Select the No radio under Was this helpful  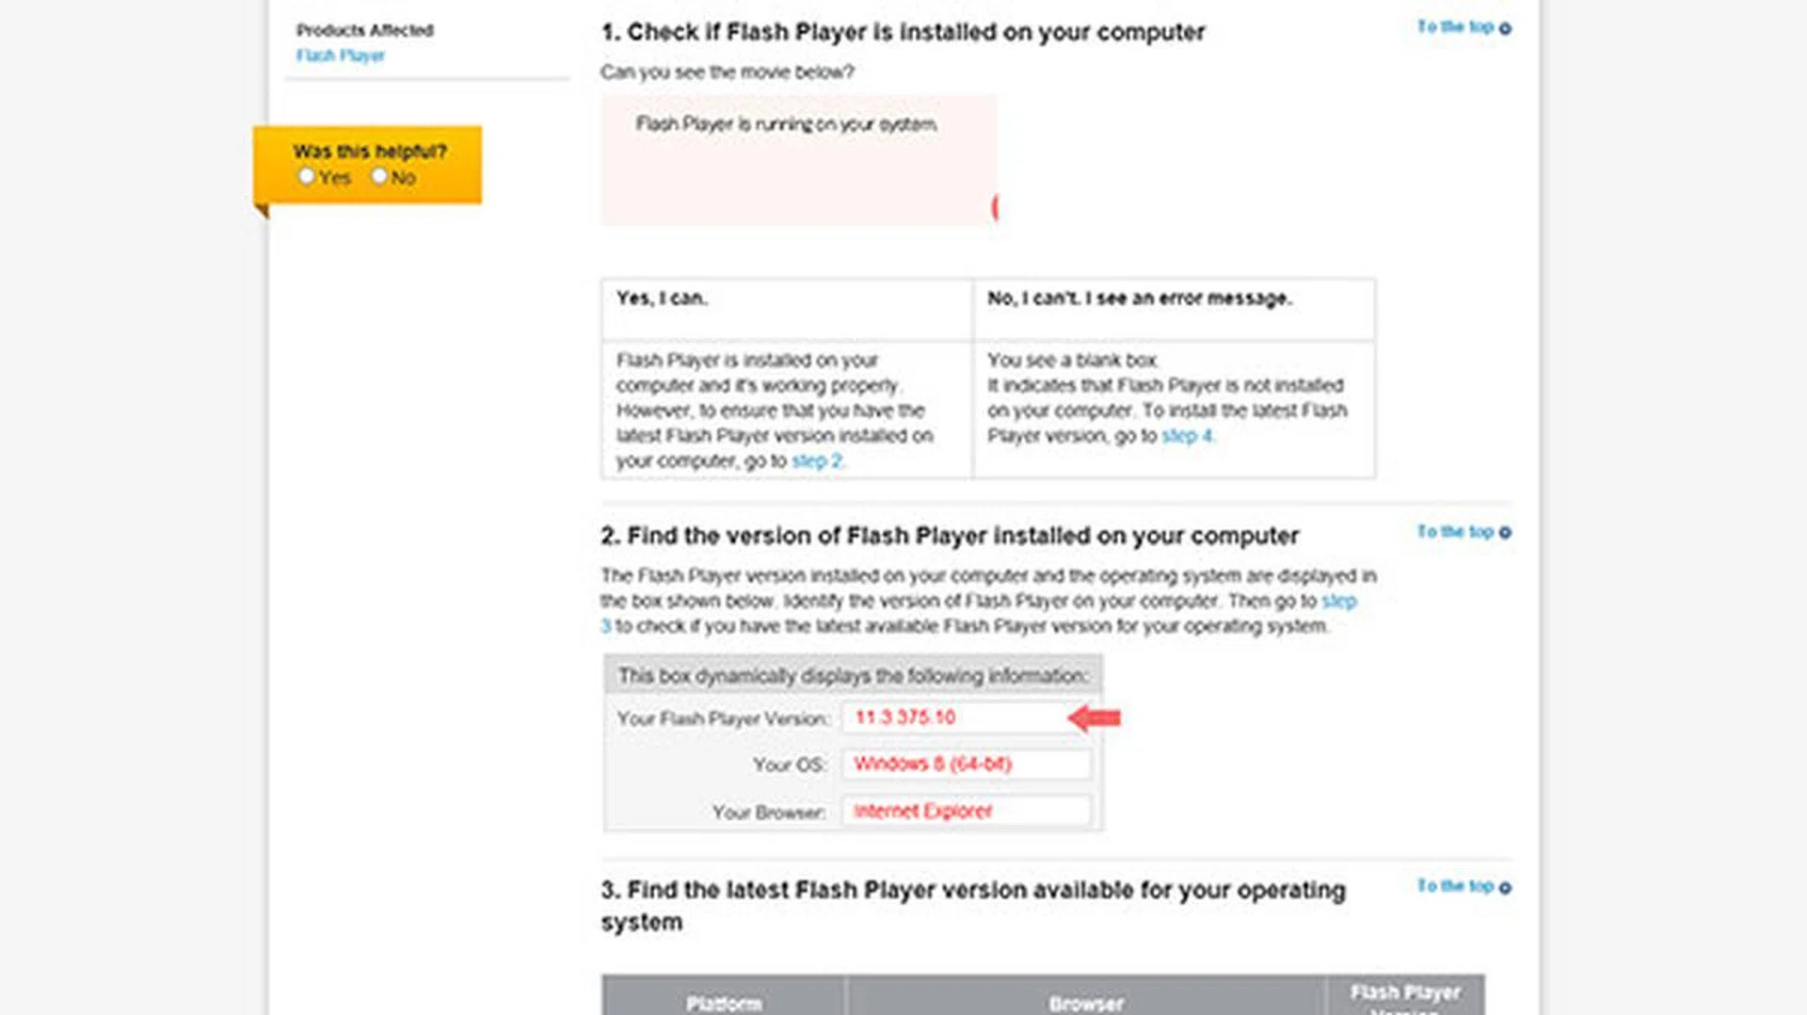(x=378, y=176)
